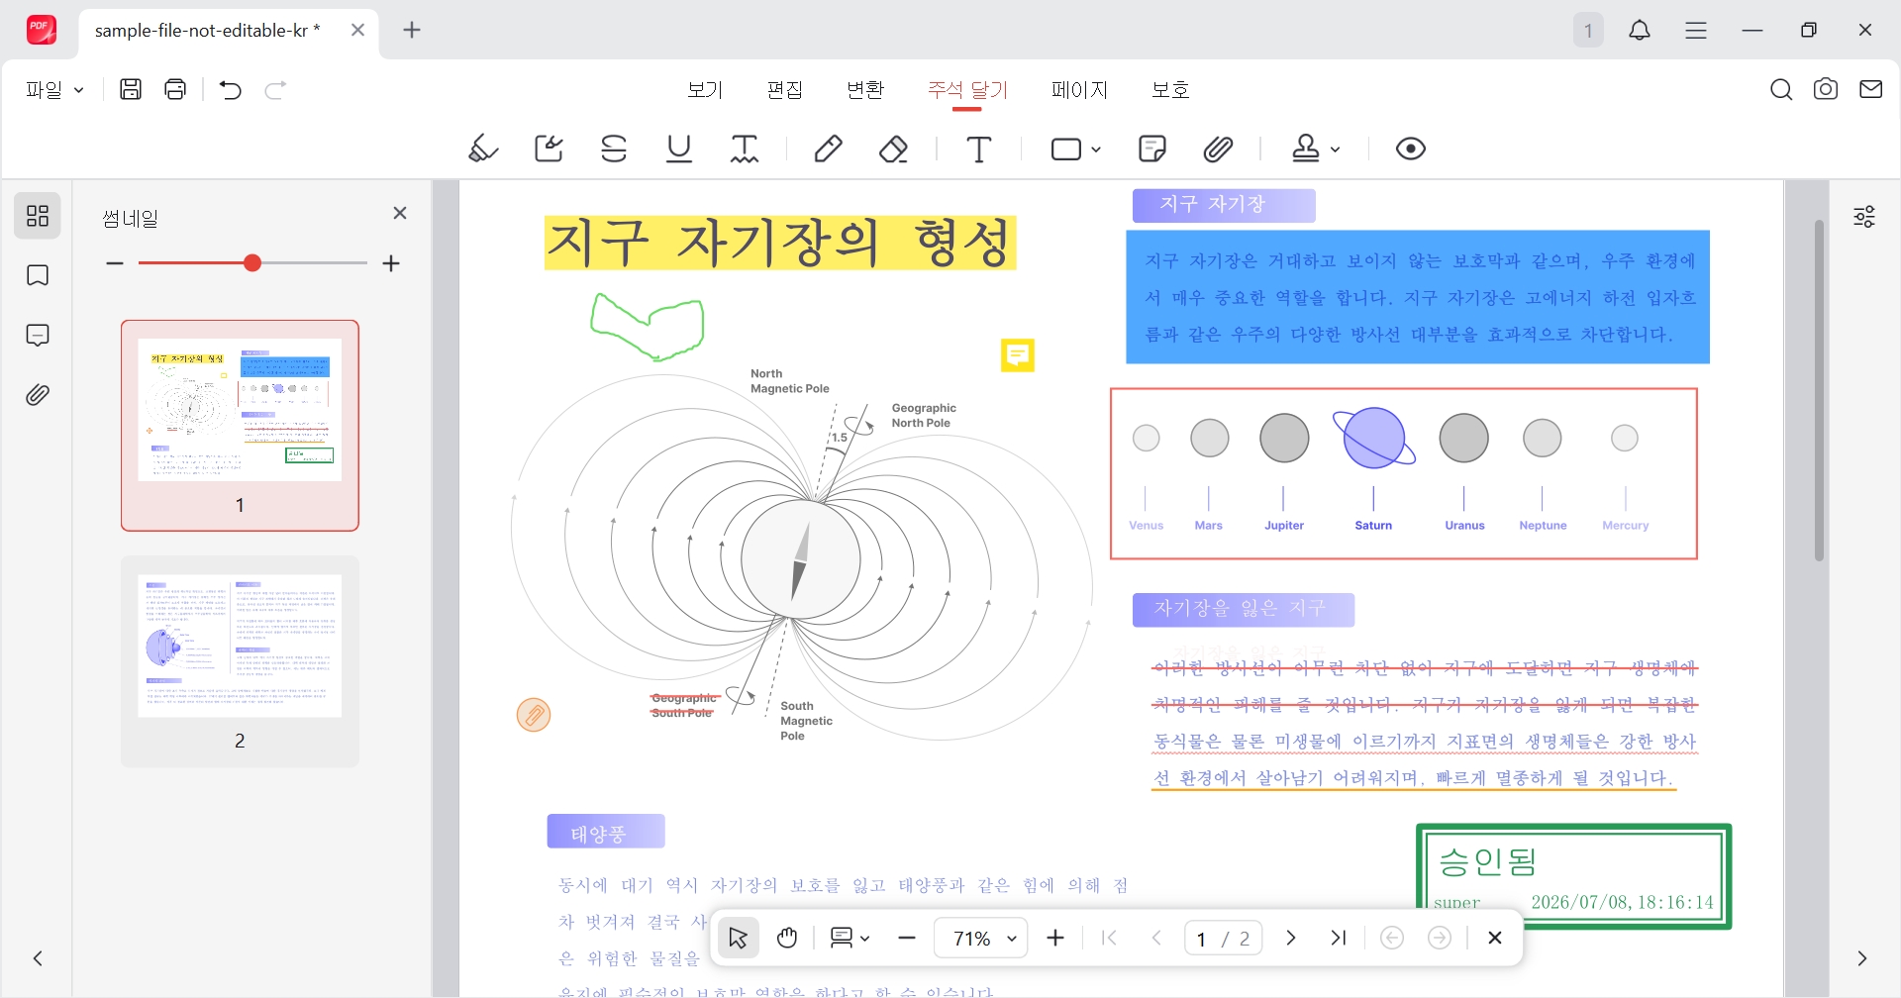Open the page layout dropdown

(x=850, y=938)
